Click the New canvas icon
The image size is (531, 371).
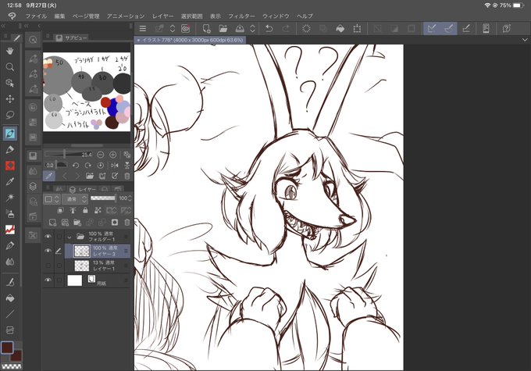pos(206,29)
